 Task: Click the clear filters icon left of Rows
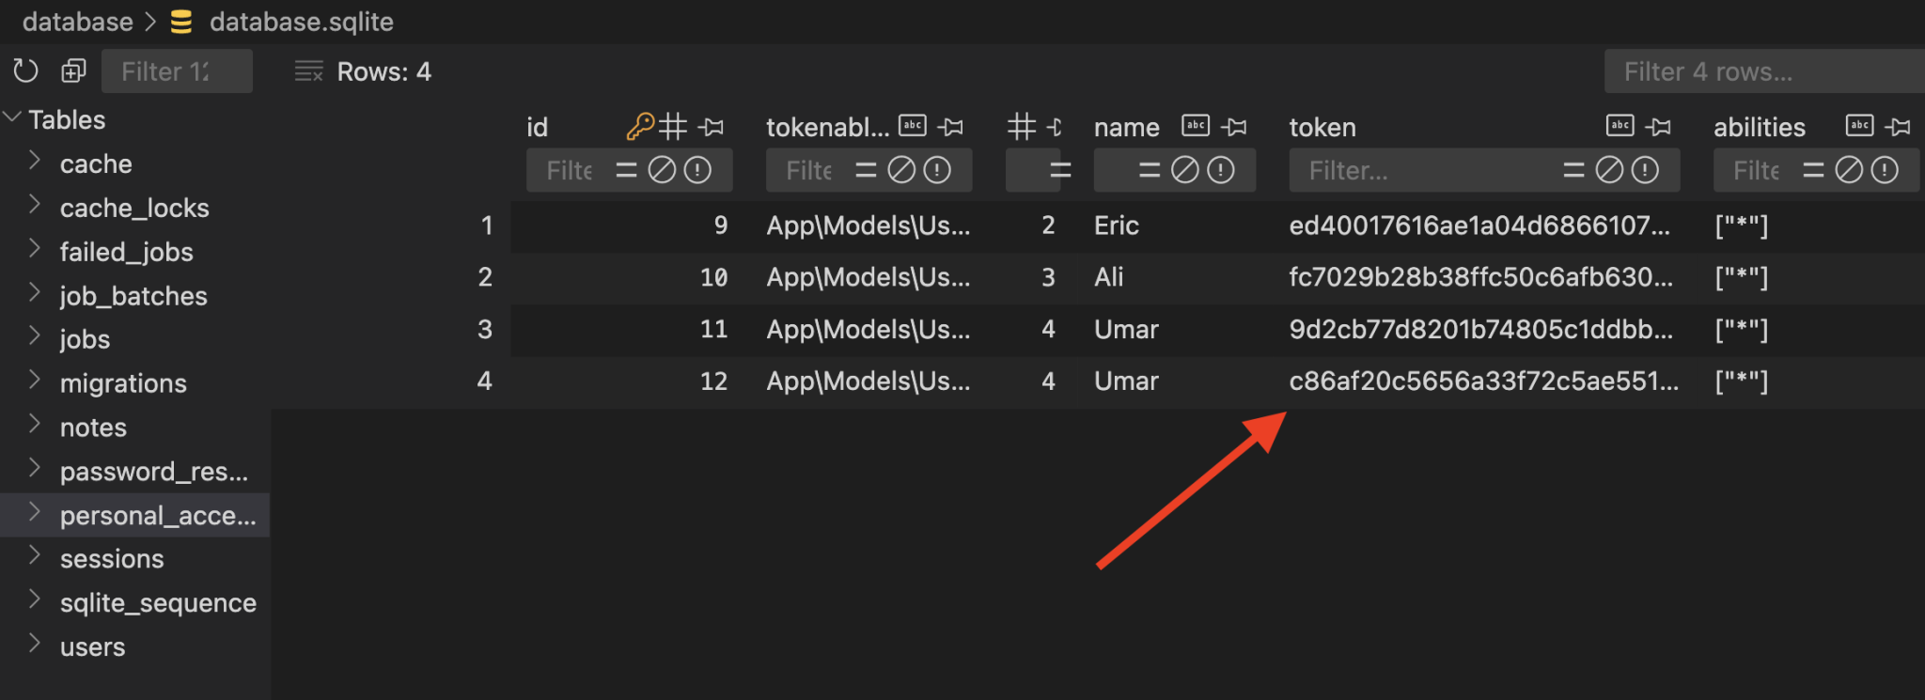click(x=308, y=71)
